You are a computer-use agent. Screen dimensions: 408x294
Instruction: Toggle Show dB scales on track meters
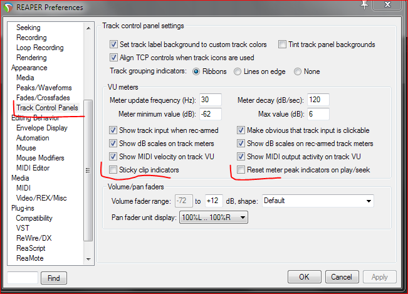113,144
